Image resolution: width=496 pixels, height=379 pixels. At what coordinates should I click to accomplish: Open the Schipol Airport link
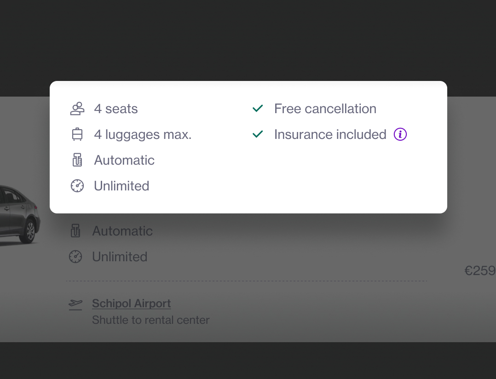click(131, 304)
